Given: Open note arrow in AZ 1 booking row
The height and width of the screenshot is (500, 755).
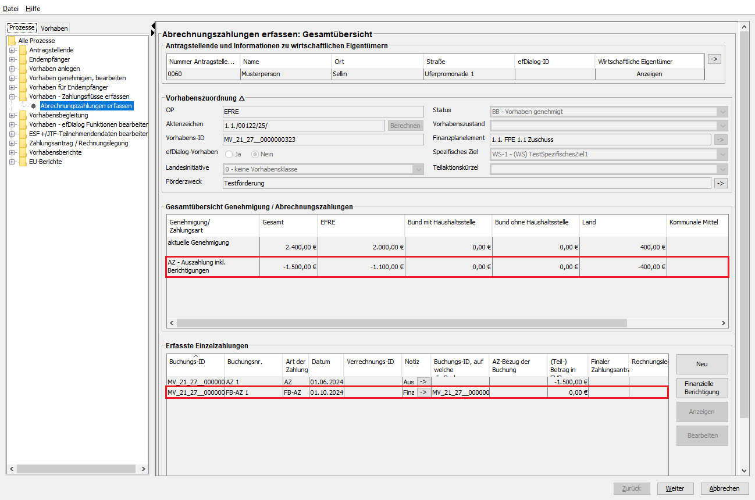Looking at the screenshot, I should tap(423, 382).
